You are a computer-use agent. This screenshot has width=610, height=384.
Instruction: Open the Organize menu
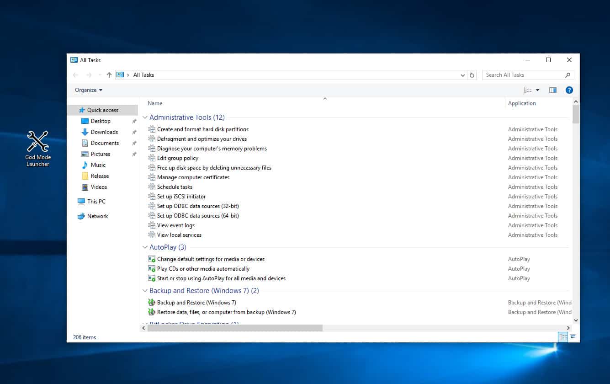coord(88,90)
